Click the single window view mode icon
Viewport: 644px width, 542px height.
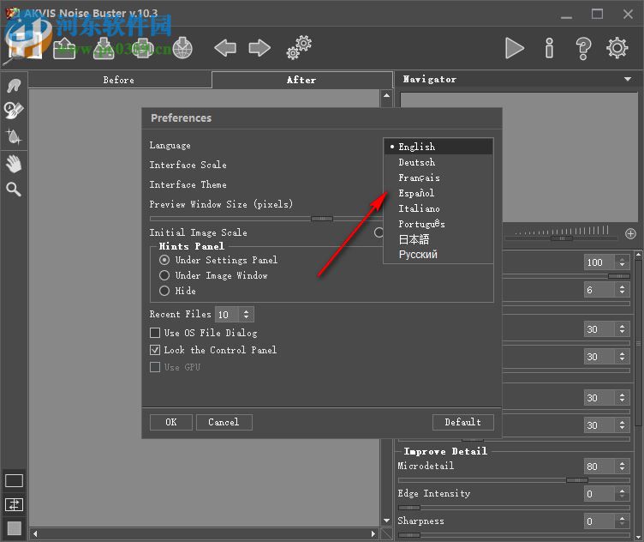14,480
